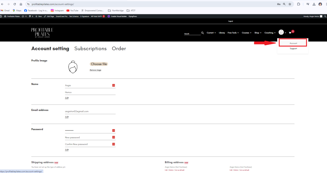Click the shopping cart icon
The height and width of the screenshot is (173, 327).
coord(290,33)
